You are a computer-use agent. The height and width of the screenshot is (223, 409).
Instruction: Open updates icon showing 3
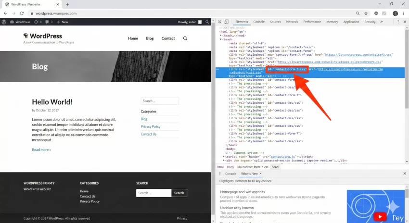[x=38, y=22]
